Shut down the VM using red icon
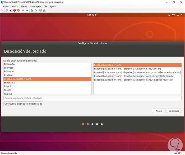This screenshot has width=185, height=155. pos(15,11)
